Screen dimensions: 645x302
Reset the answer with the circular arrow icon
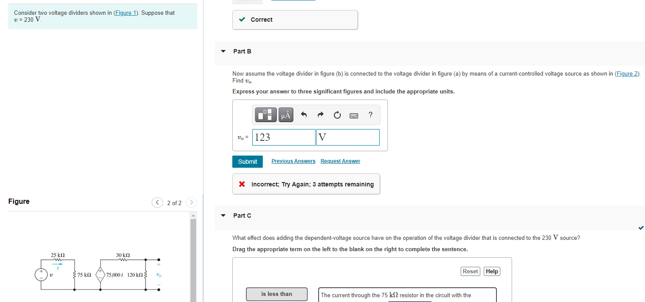pyautogui.click(x=337, y=115)
